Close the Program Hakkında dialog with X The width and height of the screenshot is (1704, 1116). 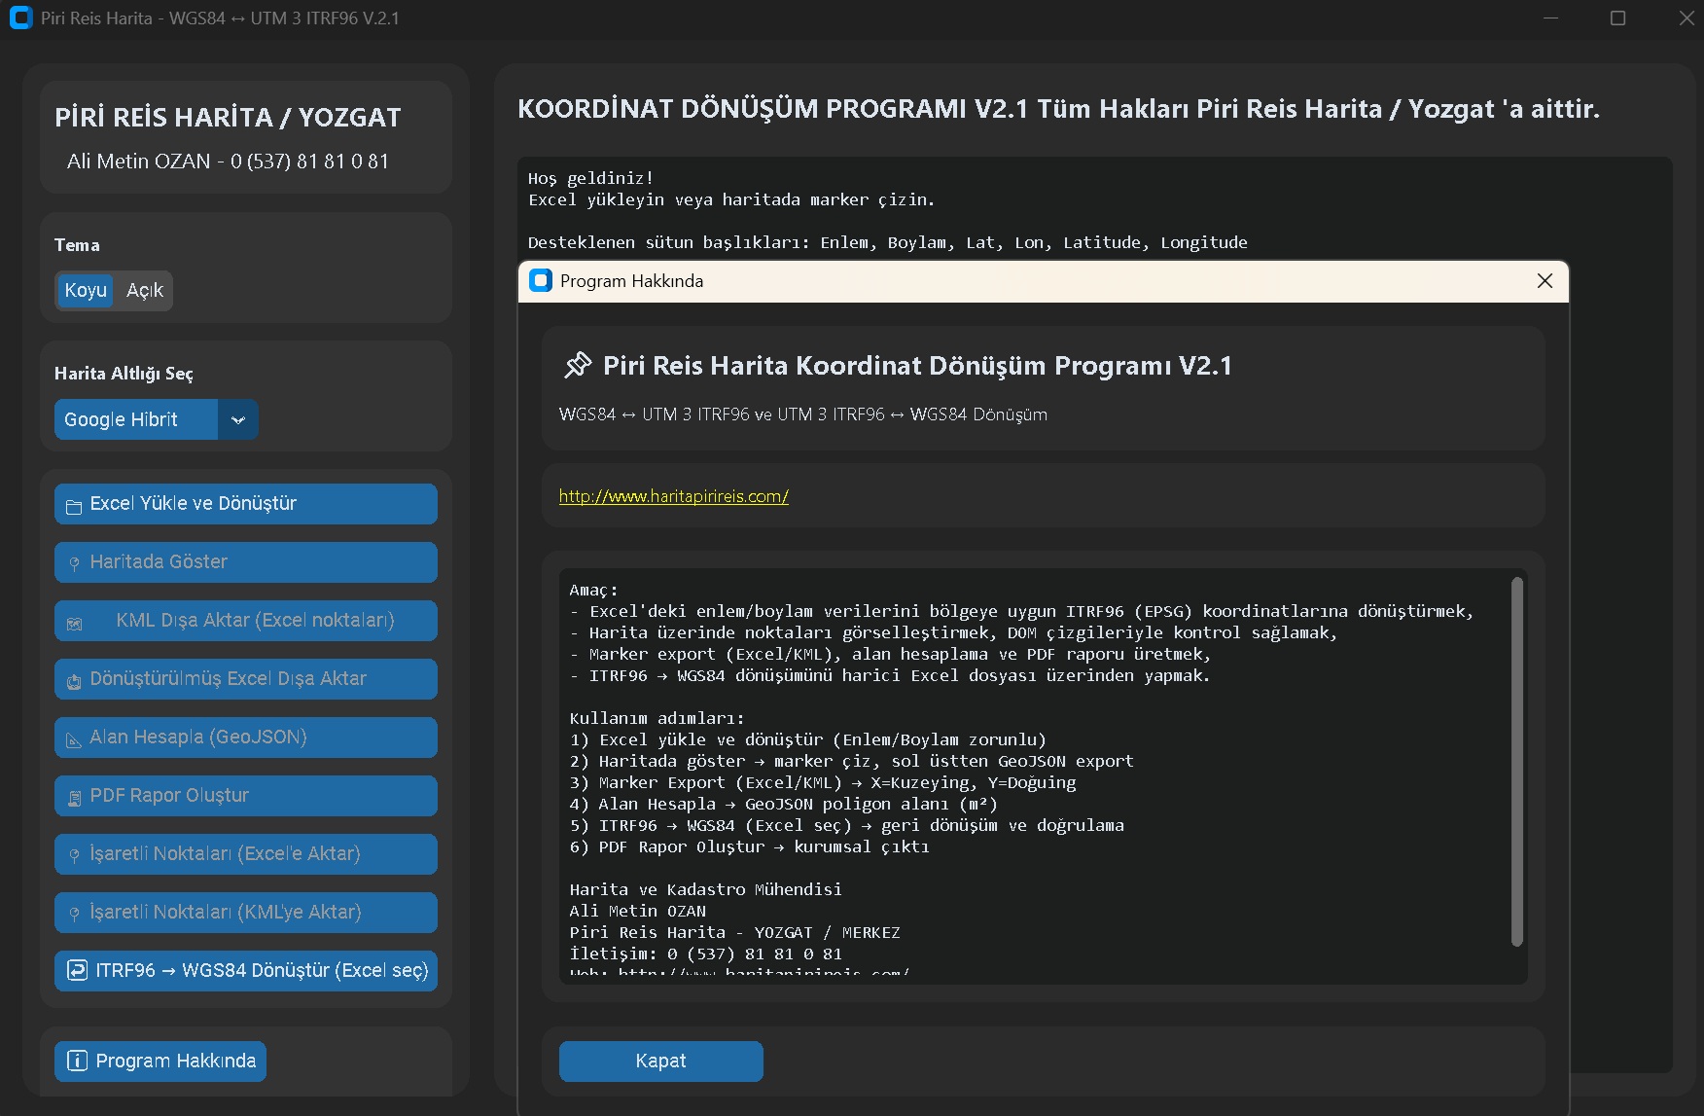[x=1544, y=281]
